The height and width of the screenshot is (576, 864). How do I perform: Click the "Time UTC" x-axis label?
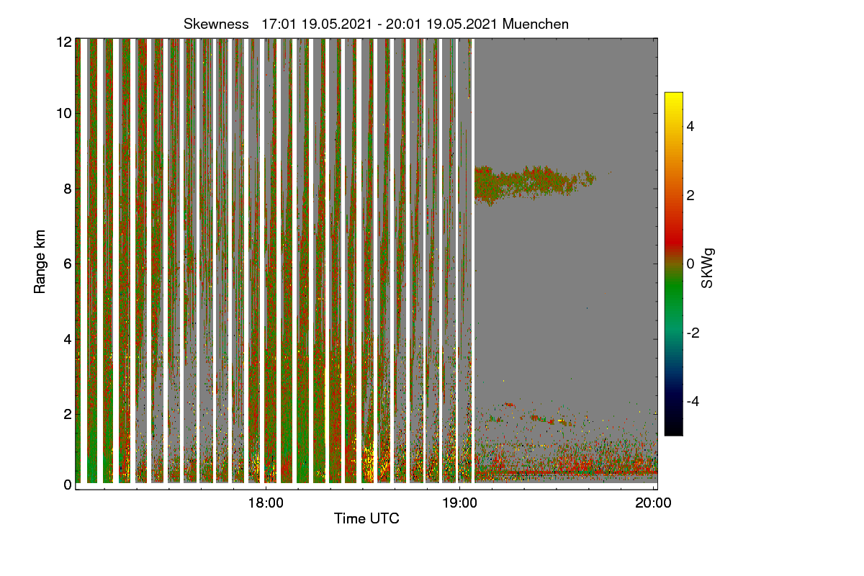click(x=366, y=518)
